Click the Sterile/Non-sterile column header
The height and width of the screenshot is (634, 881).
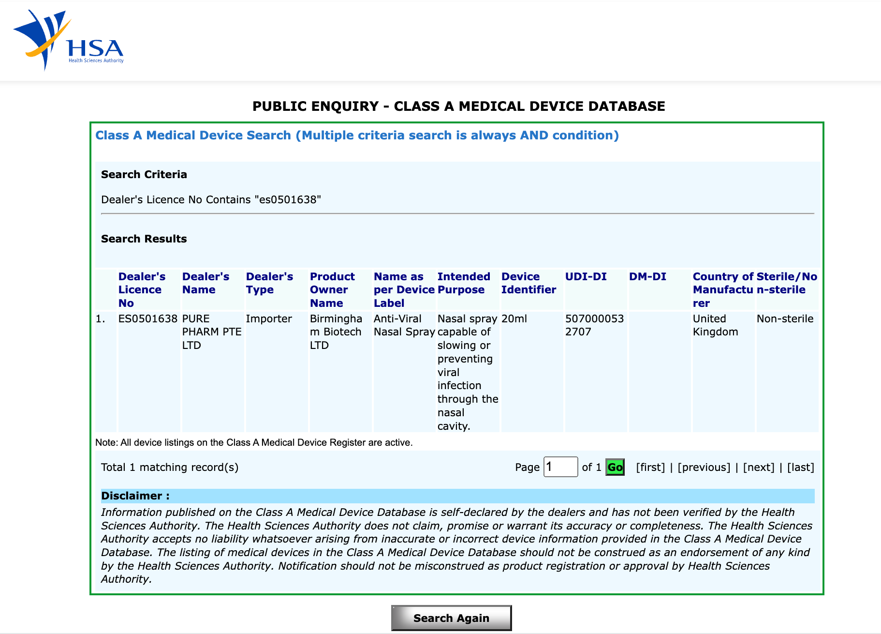pos(787,283)
